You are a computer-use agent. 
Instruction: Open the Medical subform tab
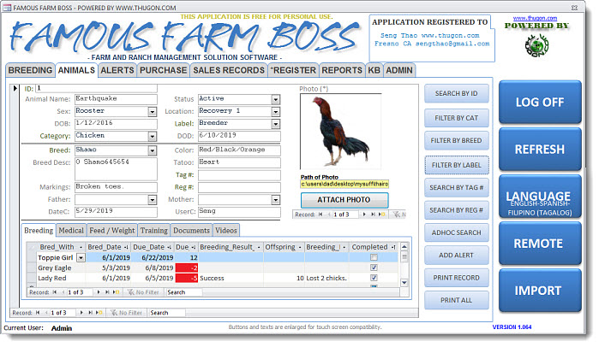71,231
